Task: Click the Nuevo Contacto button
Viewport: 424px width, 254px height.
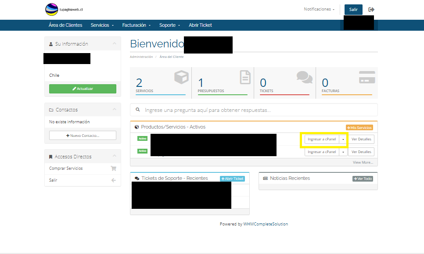Action: (x=83, y=136)
